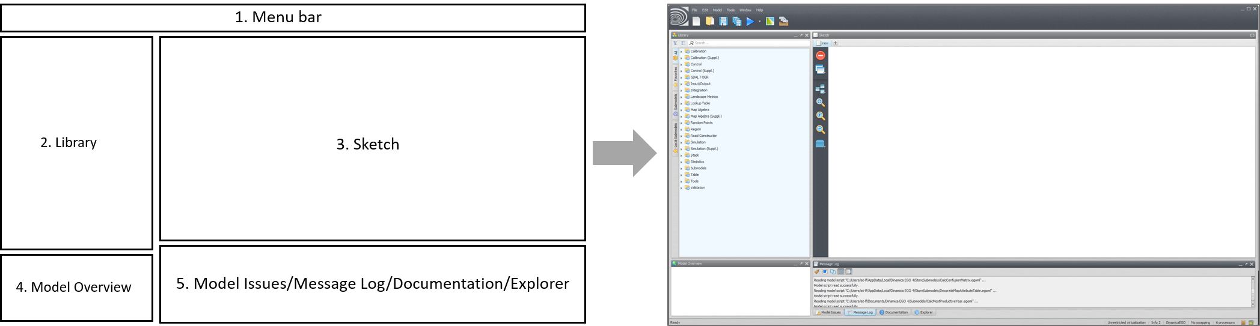Click the Run model play button
The height and width of the screenshot is (326, 1260).
[x=750, y=22]
